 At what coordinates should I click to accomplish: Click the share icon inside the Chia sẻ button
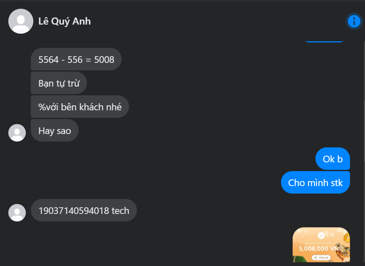[x=315, y=258]
